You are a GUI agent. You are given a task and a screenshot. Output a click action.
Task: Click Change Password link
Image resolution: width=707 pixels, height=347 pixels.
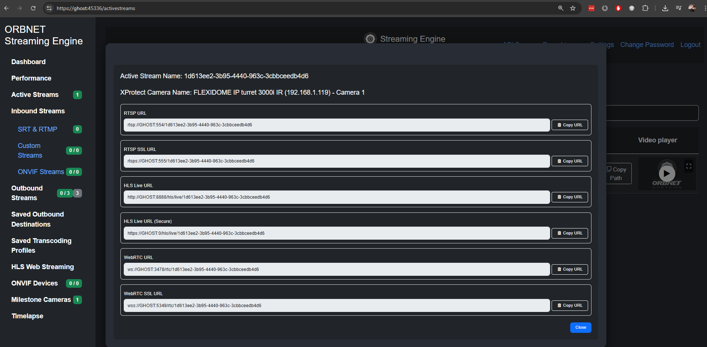click(x=647, y=45)
